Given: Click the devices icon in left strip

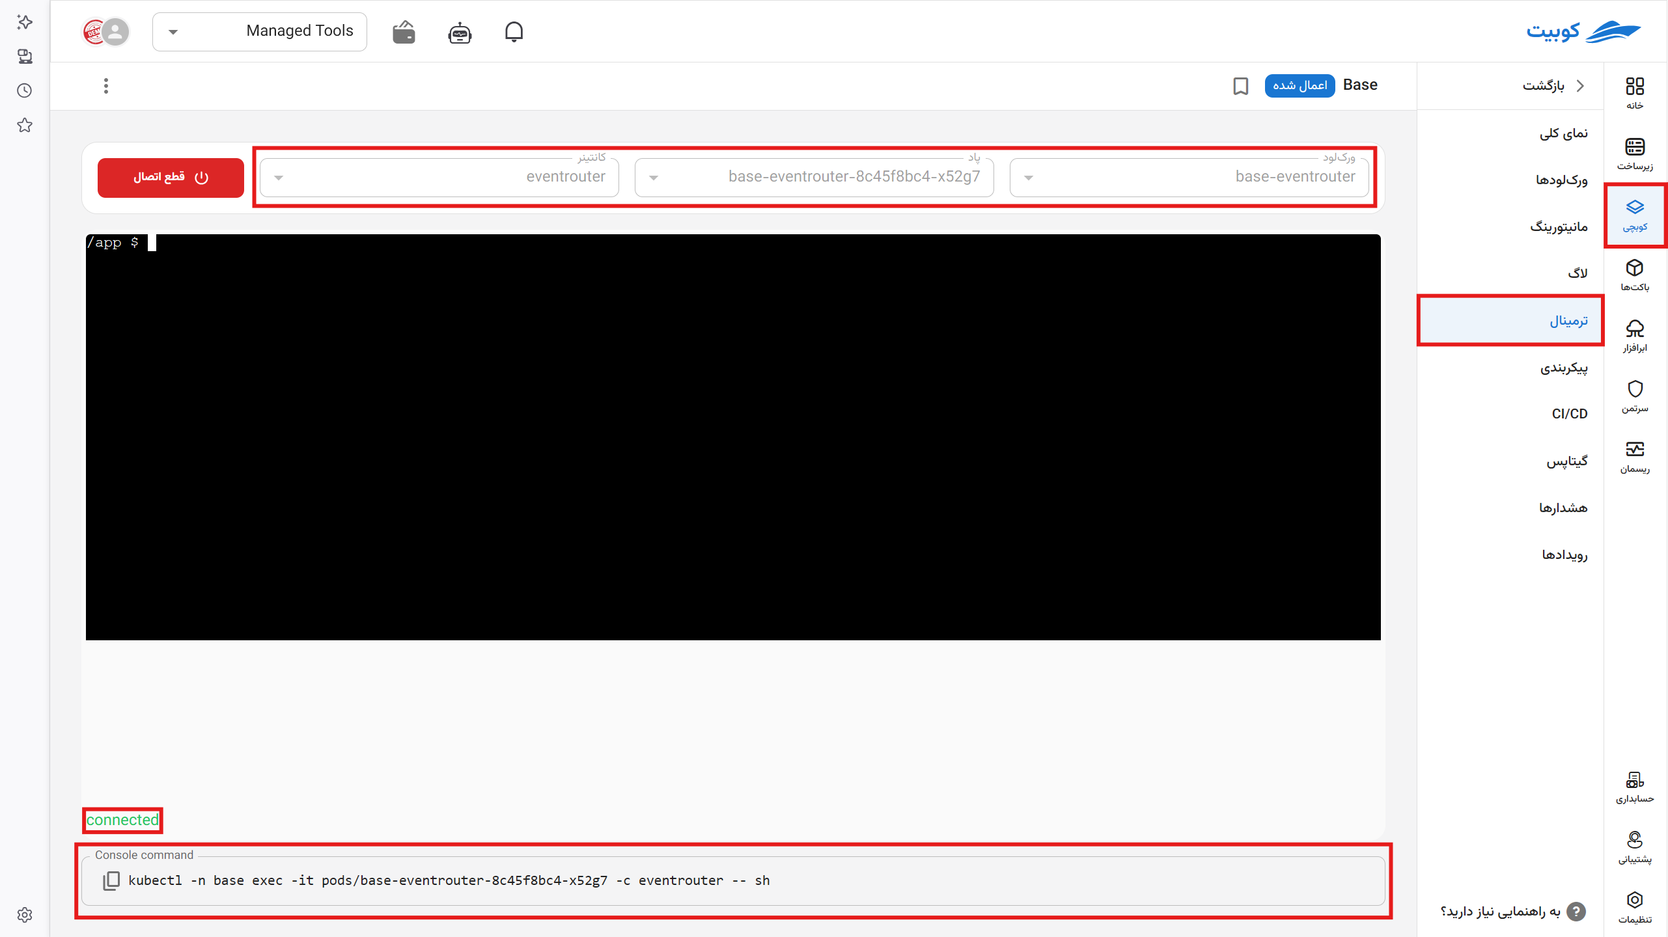Looking at the screenshot, I should click(25, 56).
